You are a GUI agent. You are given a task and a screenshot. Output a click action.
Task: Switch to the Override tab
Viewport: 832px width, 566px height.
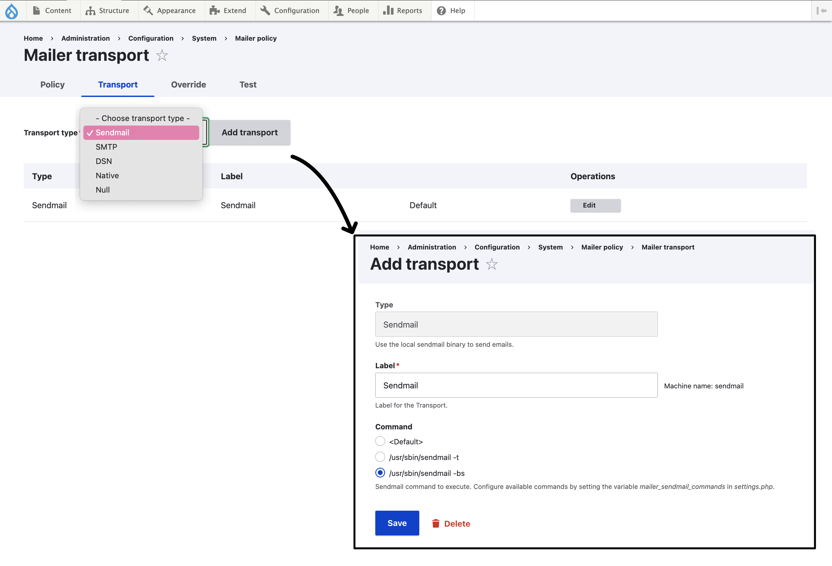pos(188,85)
